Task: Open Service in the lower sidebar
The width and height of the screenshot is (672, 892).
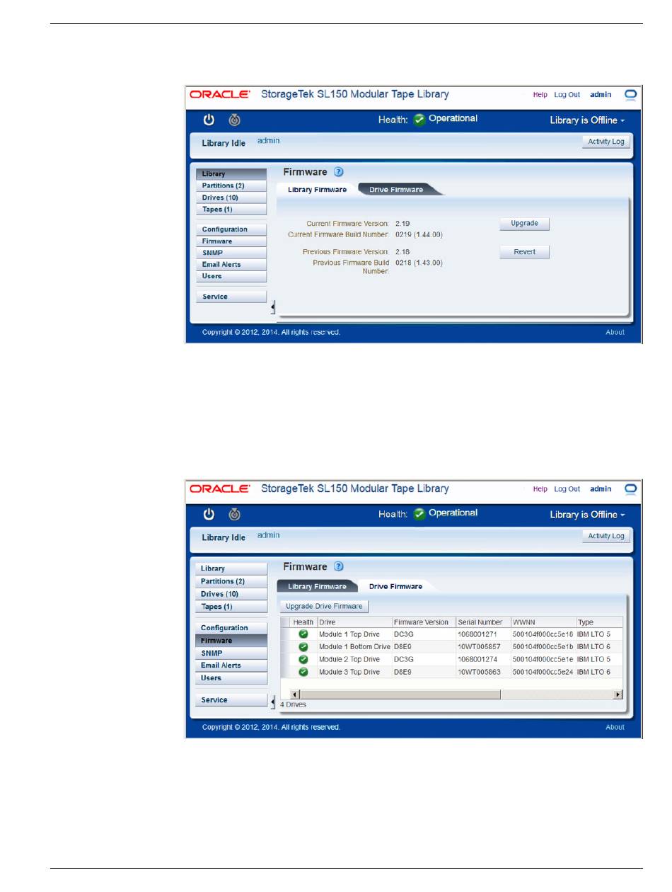Action: point(231,700)
